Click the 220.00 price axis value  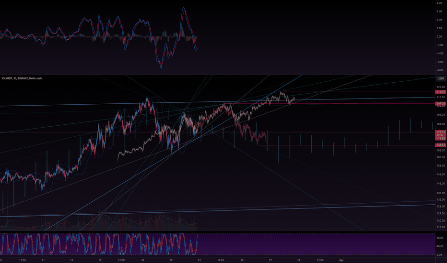click(441, 87)
